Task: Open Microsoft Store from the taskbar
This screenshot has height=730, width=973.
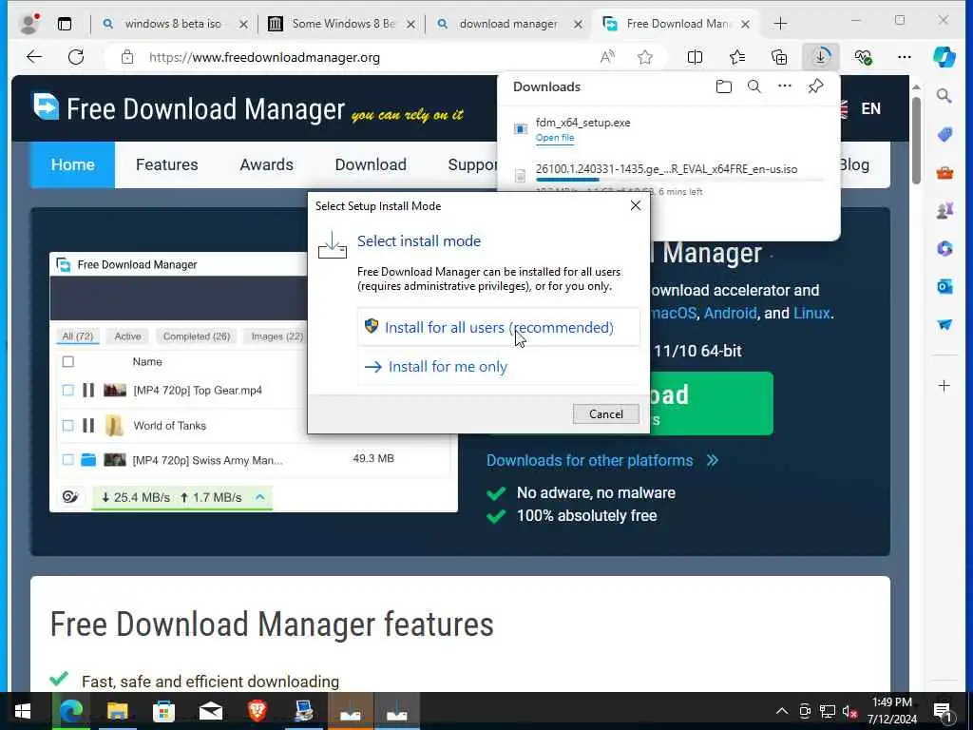Action: [x=163, y=711]
